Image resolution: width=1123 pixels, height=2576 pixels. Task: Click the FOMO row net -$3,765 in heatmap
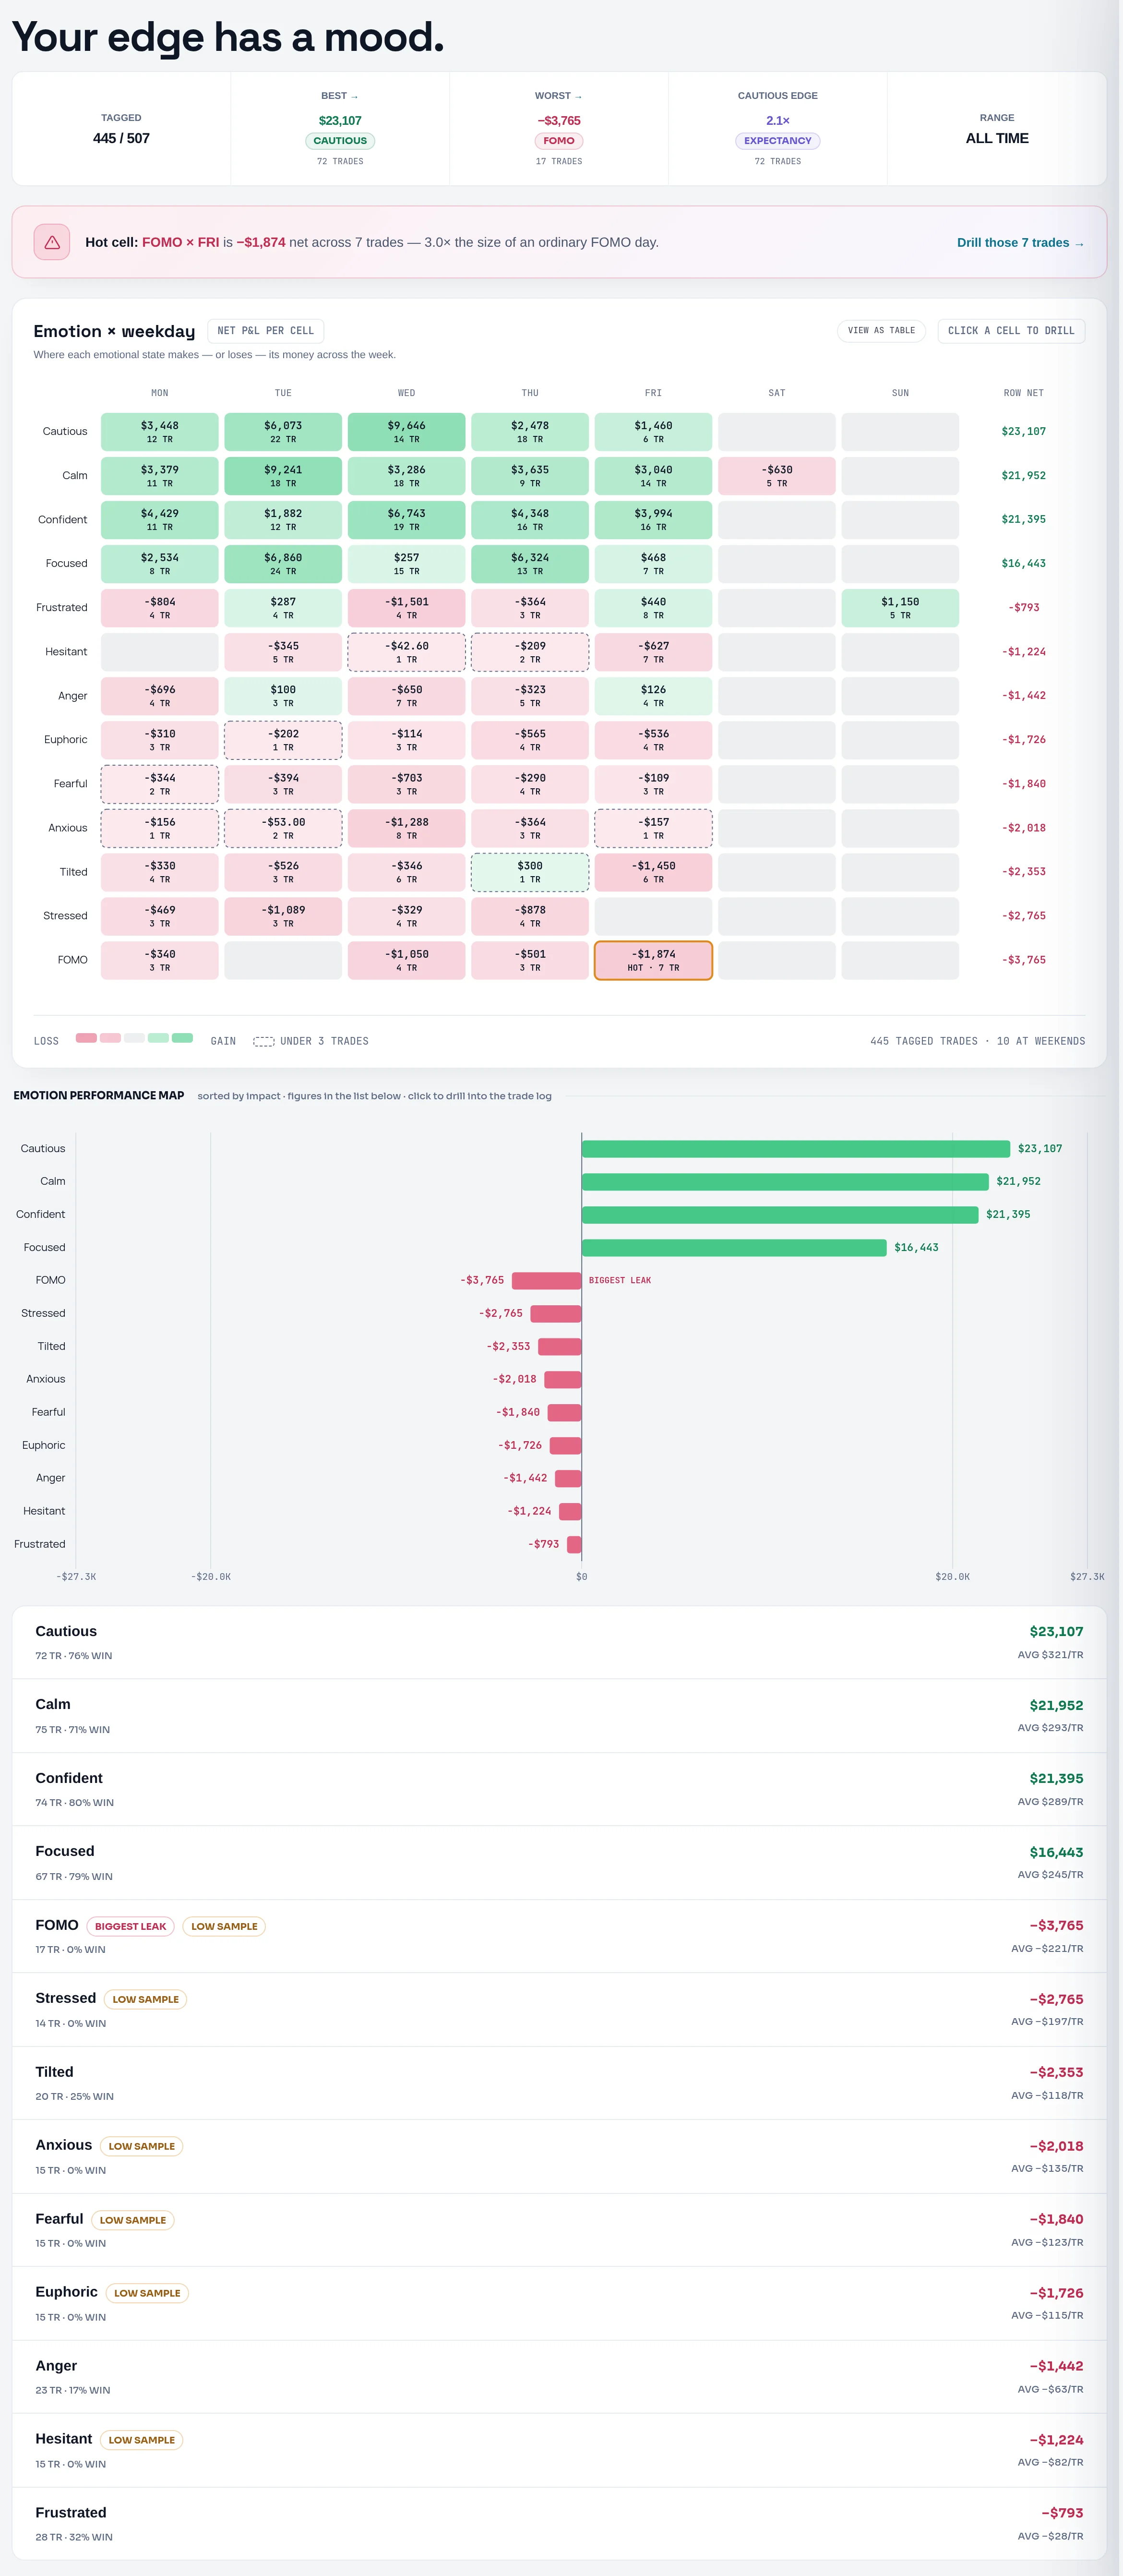tap(1023, 960)
